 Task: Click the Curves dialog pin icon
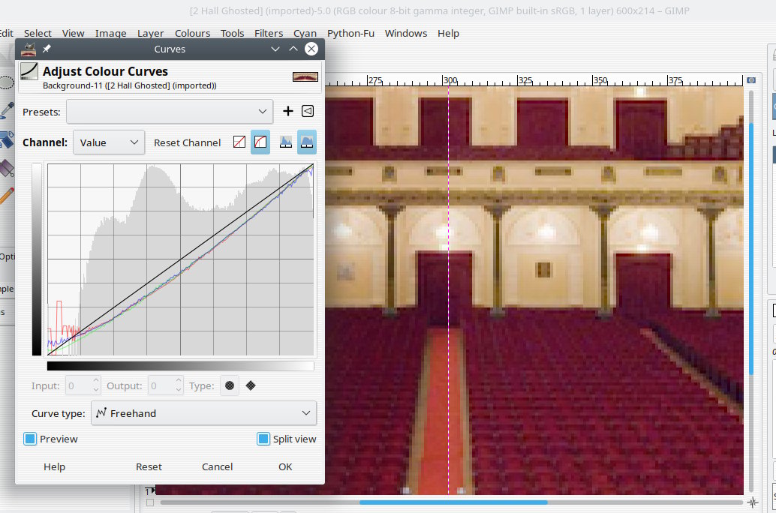47,49
